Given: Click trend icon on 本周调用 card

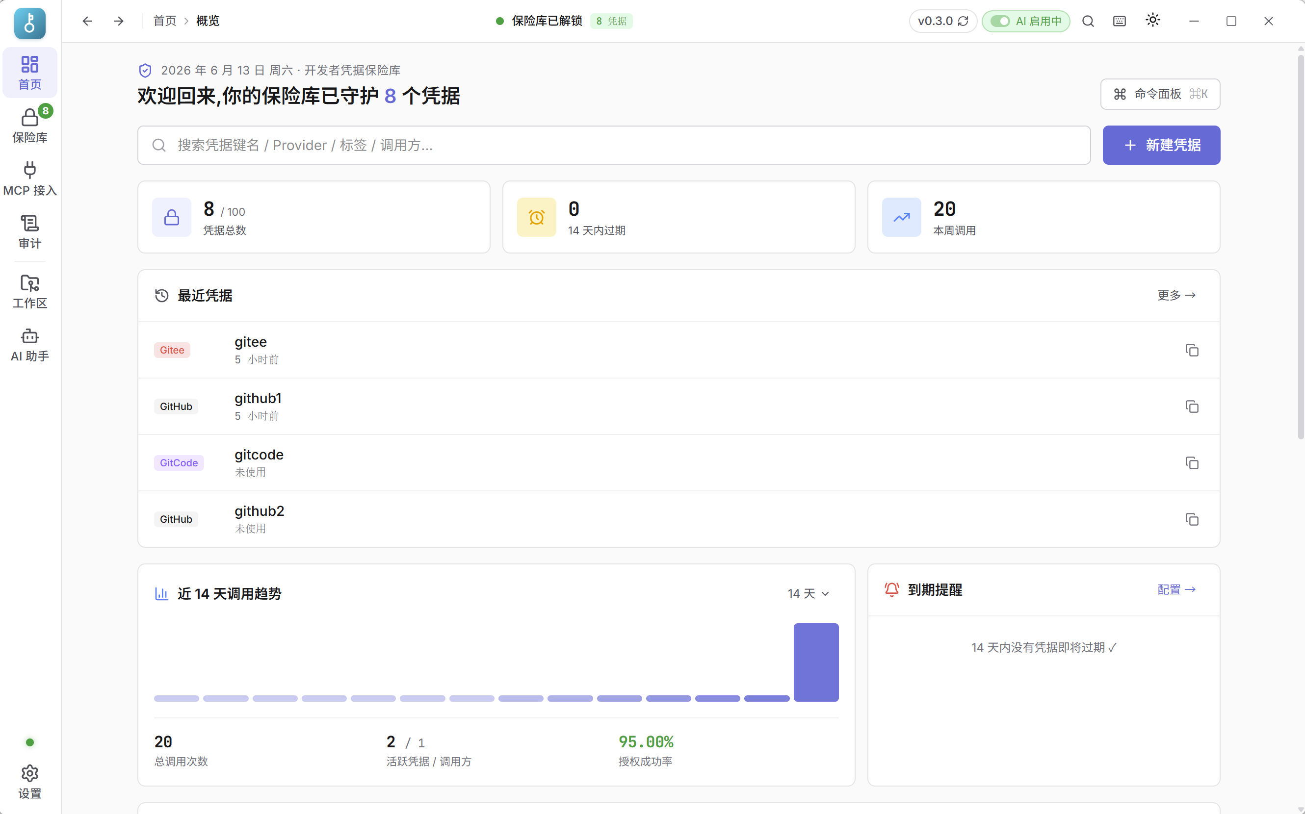Looking at the screenshot, I should tap(901, 218).
